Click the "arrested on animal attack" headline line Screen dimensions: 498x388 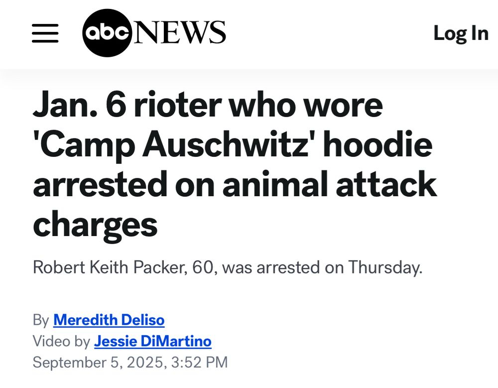click(235, 184)
